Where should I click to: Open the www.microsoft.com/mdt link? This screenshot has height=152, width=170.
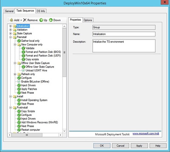[x=146, y=133]
